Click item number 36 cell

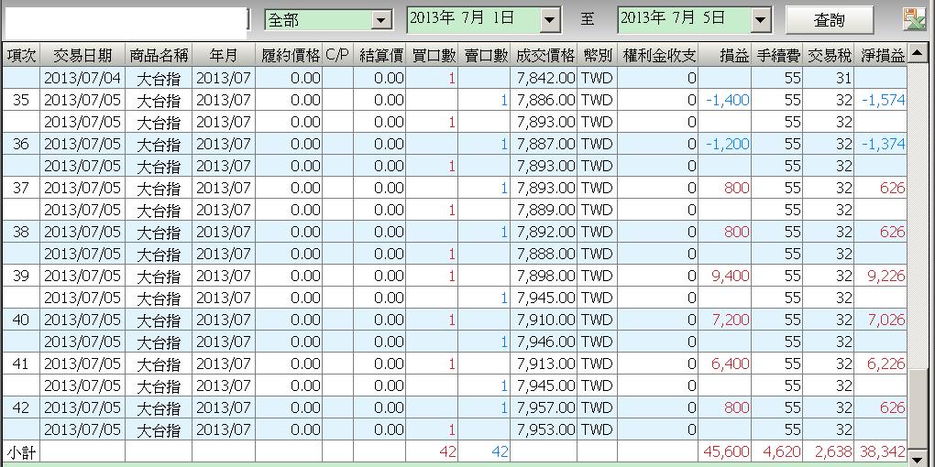(x=22, y=144)
